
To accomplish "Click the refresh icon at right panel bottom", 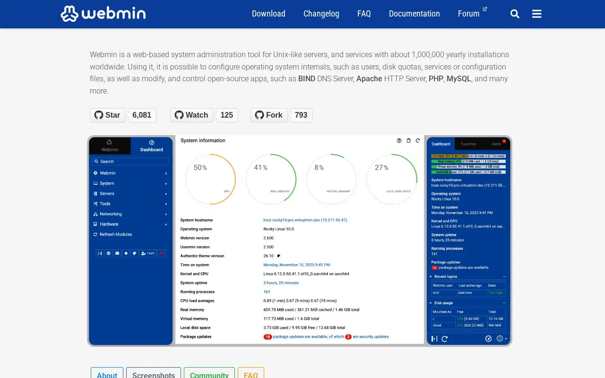I will [444, 339].
